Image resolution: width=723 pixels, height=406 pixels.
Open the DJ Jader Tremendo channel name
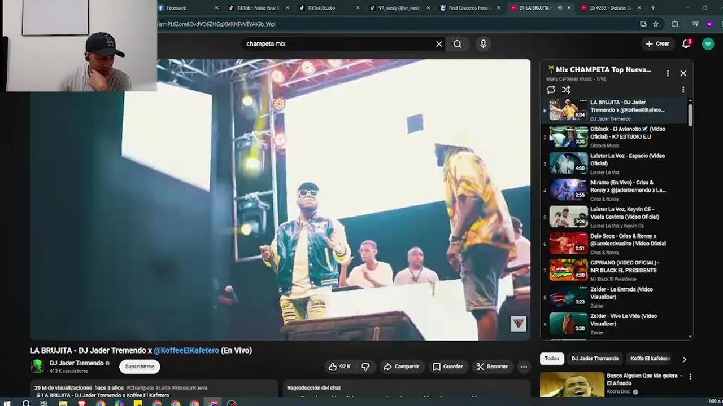tap(77, 363)
